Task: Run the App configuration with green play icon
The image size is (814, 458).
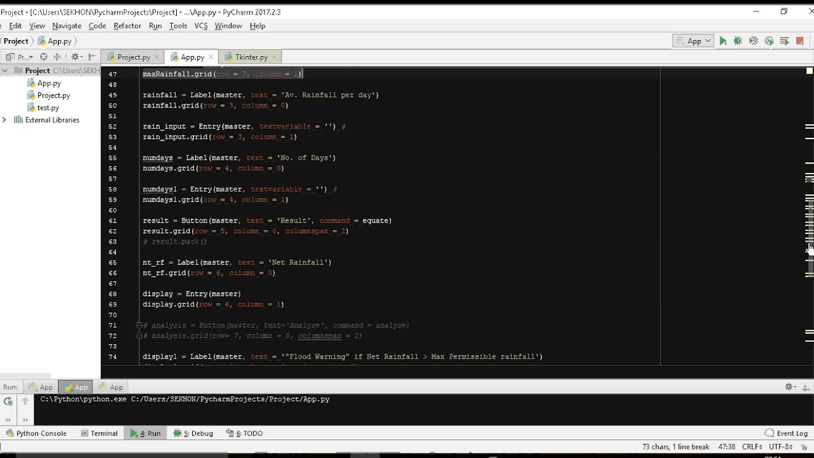Action: tap(723, 41)
